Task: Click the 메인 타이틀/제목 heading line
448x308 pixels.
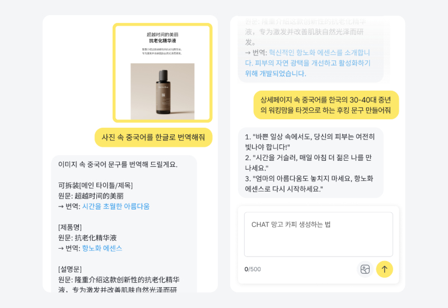Action: click(x=95, y=185)
